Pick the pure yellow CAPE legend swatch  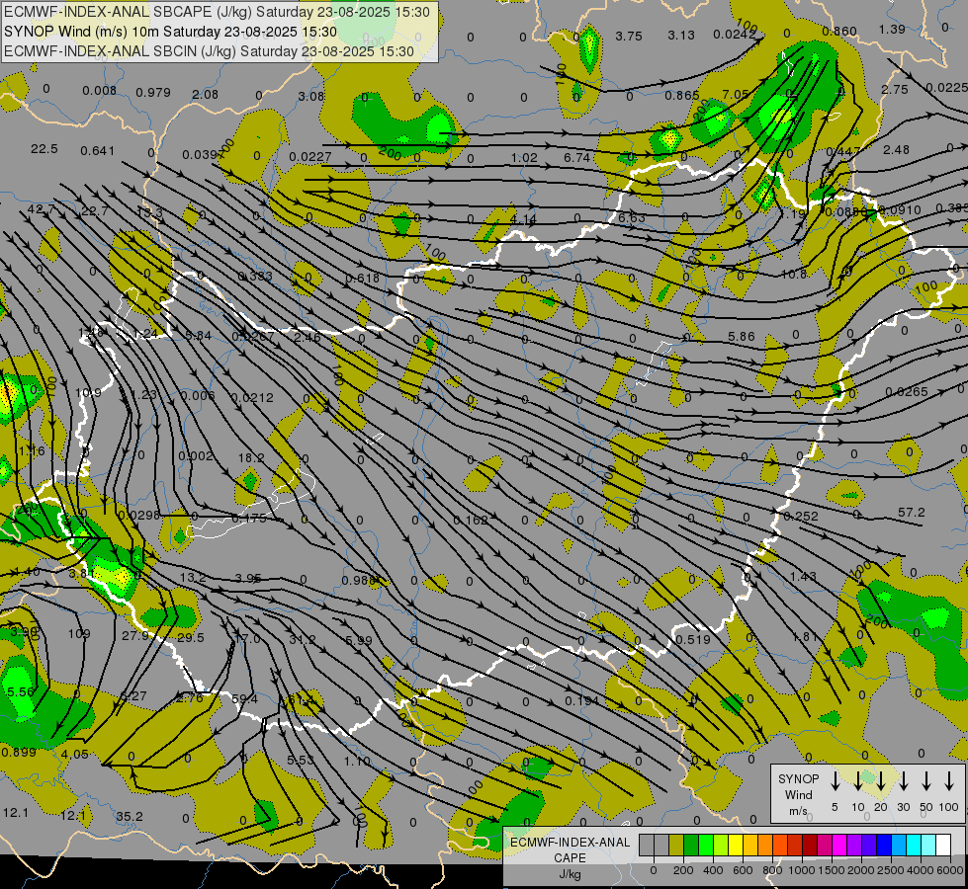point(736,846)
